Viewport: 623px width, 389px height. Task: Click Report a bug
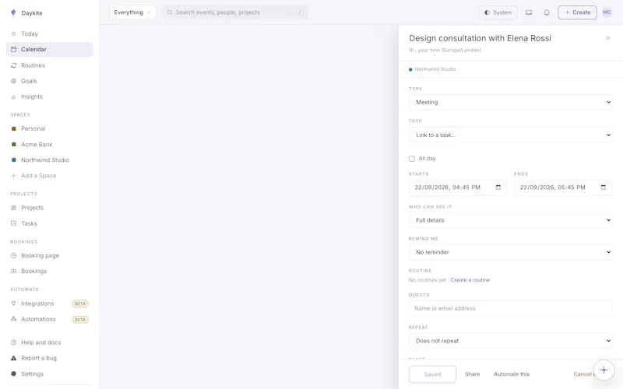pyautogui.click(x=50, y=358)
